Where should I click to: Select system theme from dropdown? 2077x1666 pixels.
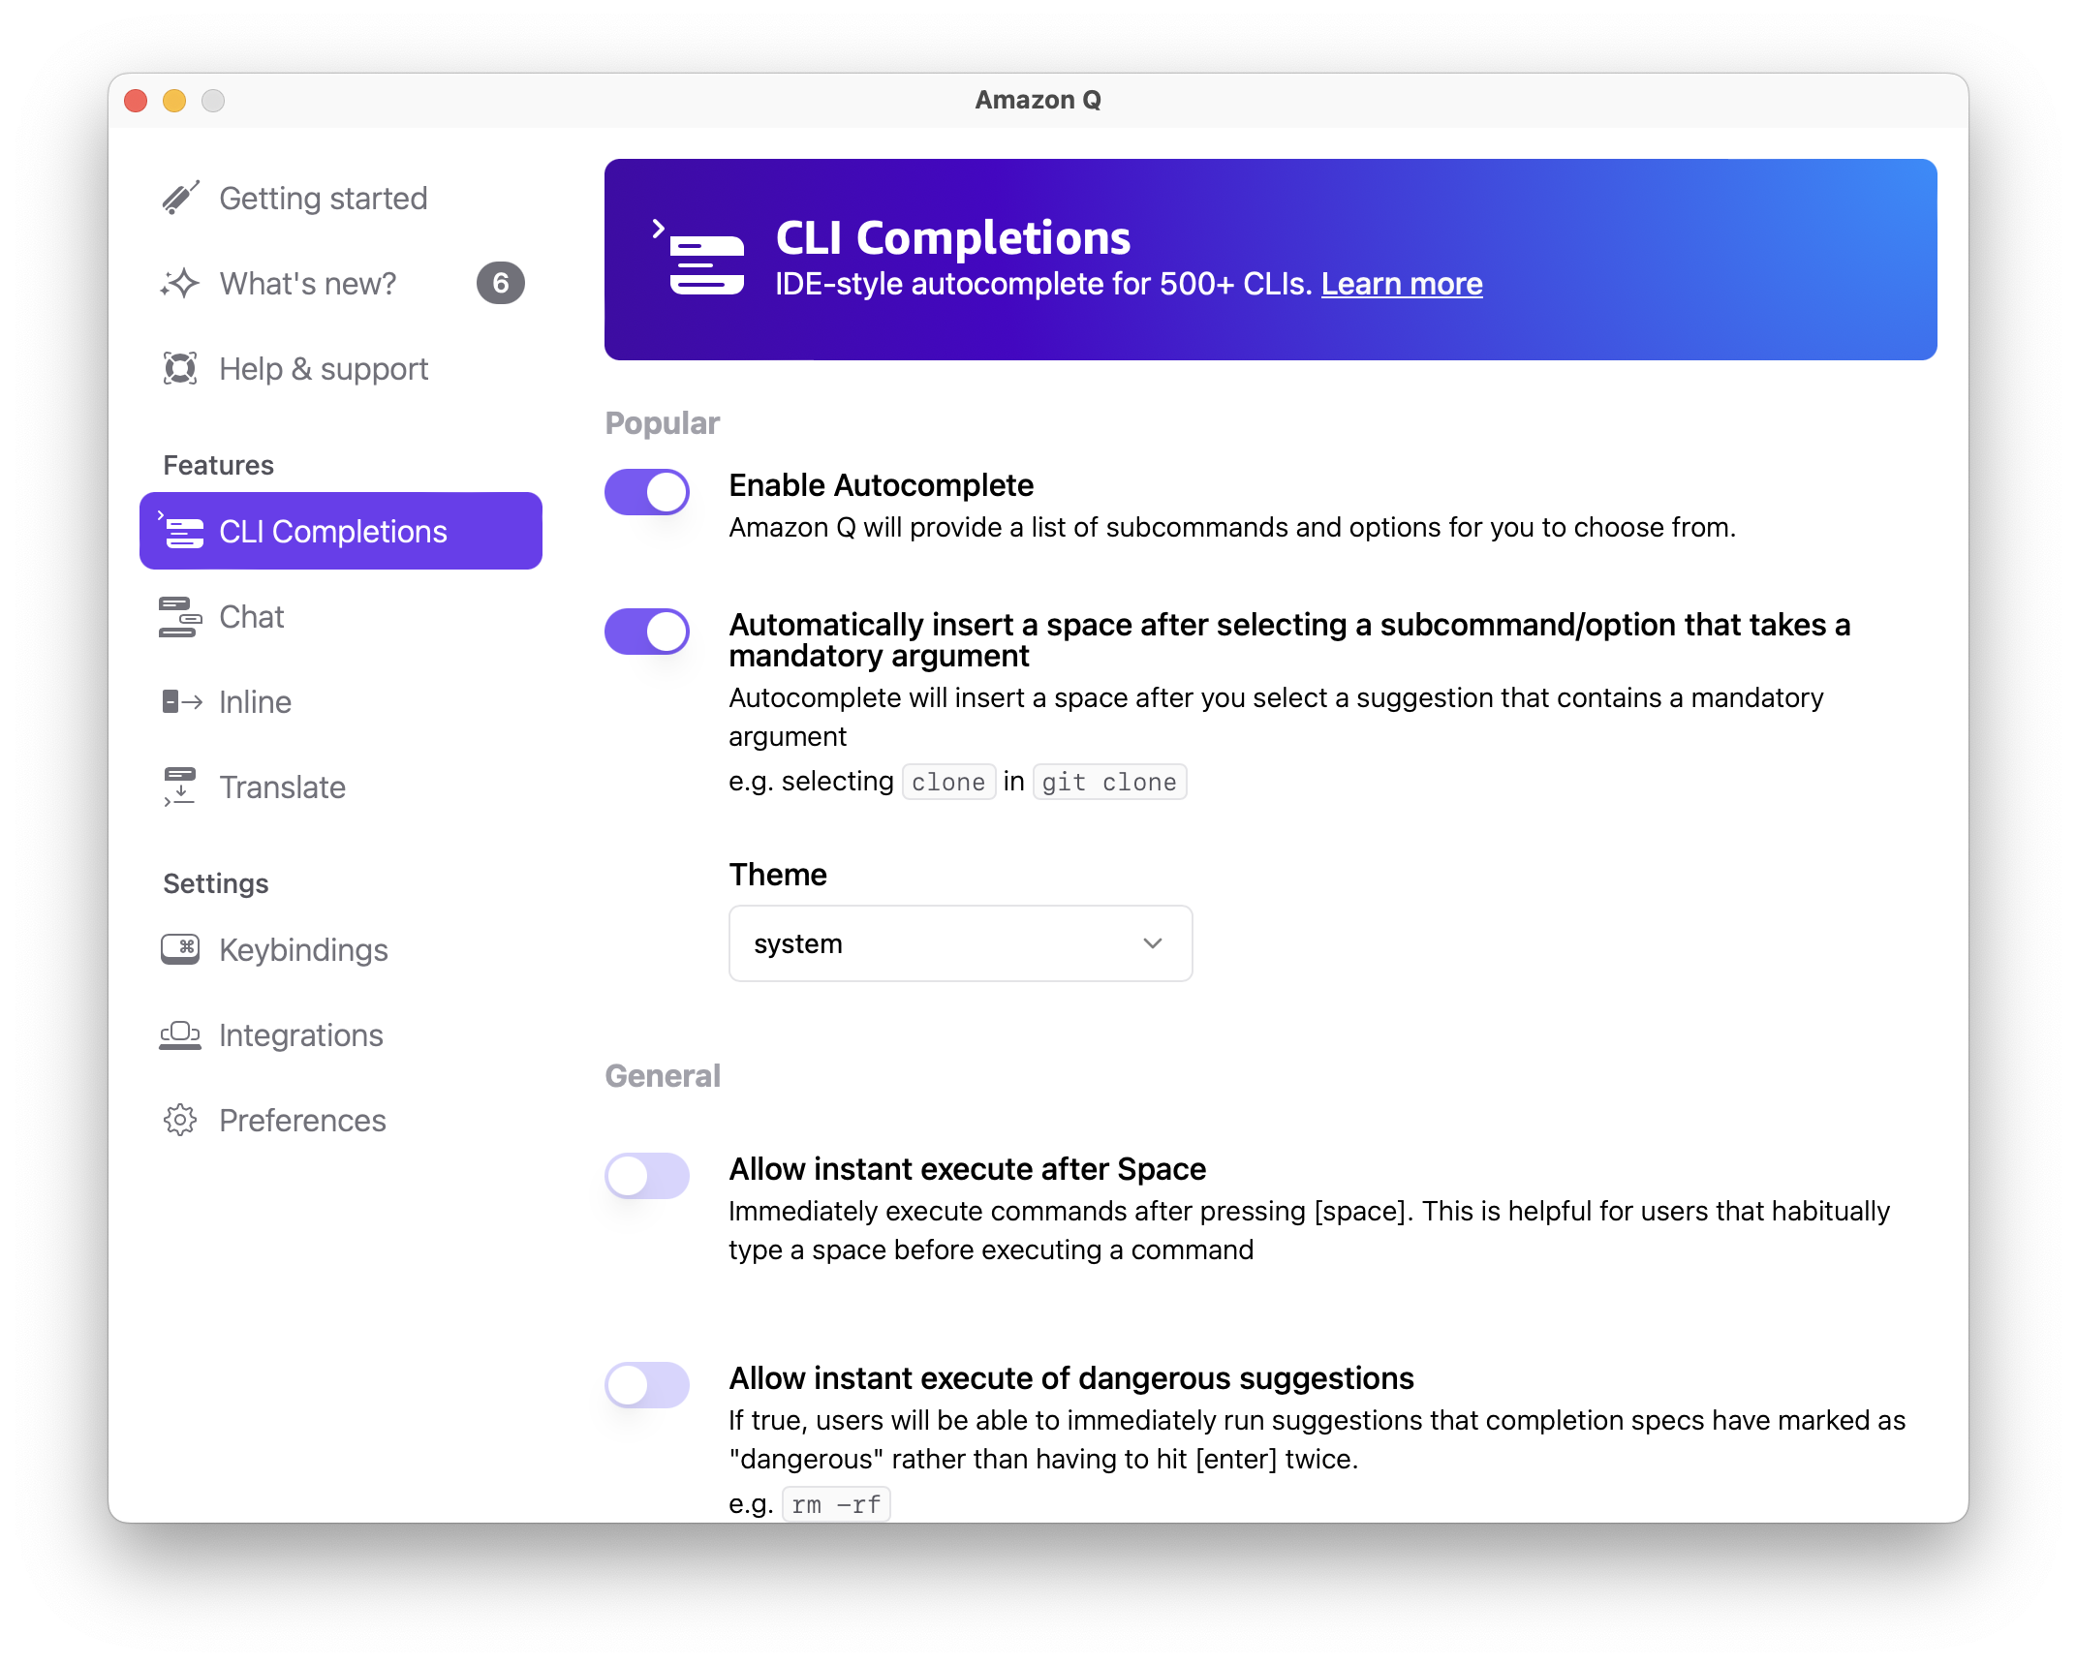point(959,941)
